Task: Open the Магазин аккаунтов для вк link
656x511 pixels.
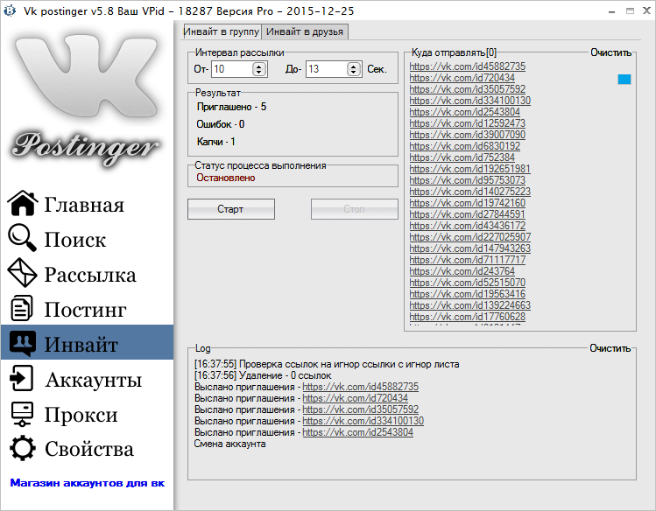Action: 88,483
